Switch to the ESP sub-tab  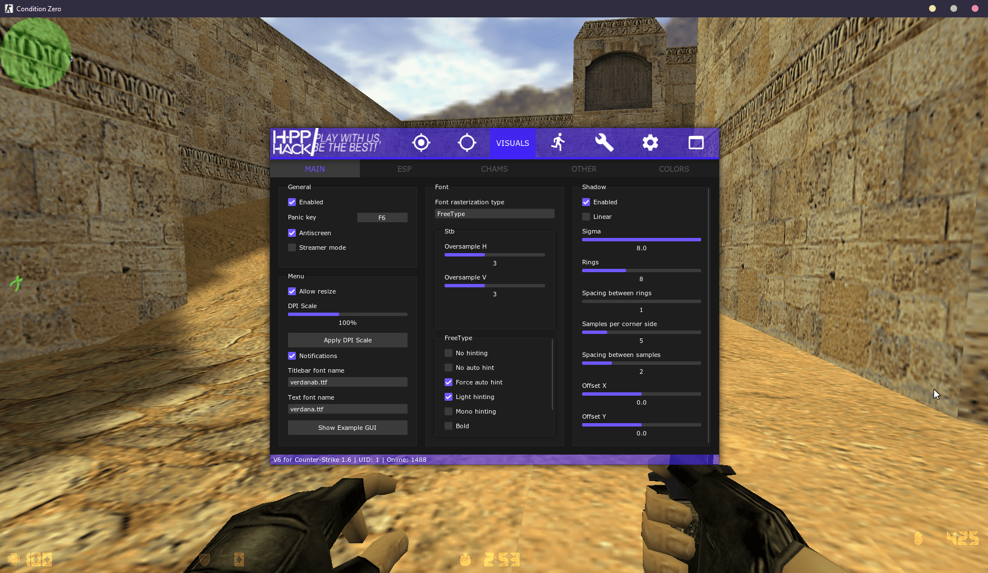click(x=404, y=169)
